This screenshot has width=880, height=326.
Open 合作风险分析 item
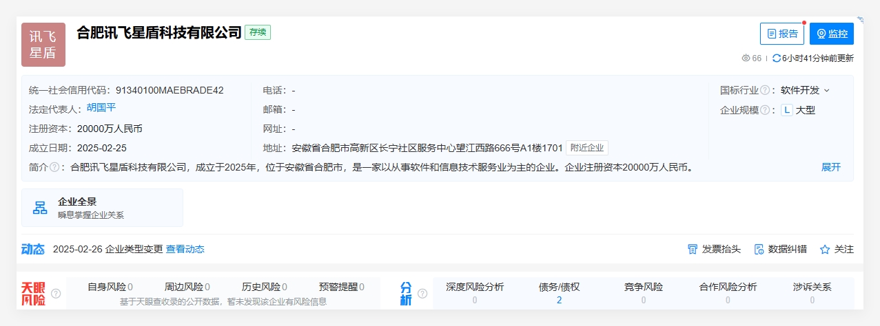[x=728, y=293]
